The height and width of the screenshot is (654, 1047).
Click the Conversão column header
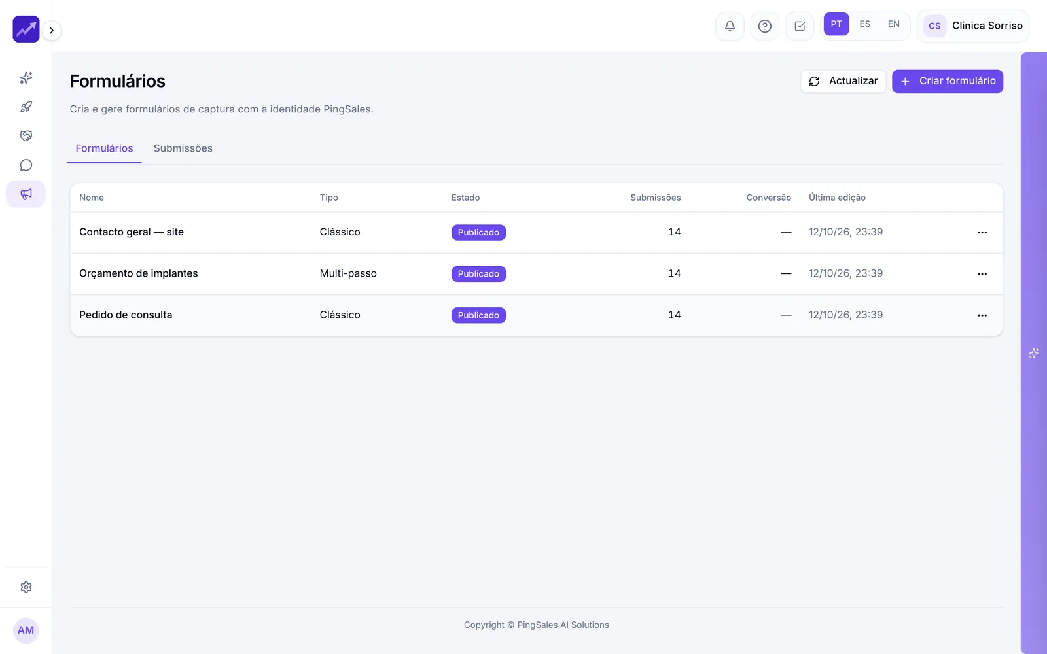(769, 198)
